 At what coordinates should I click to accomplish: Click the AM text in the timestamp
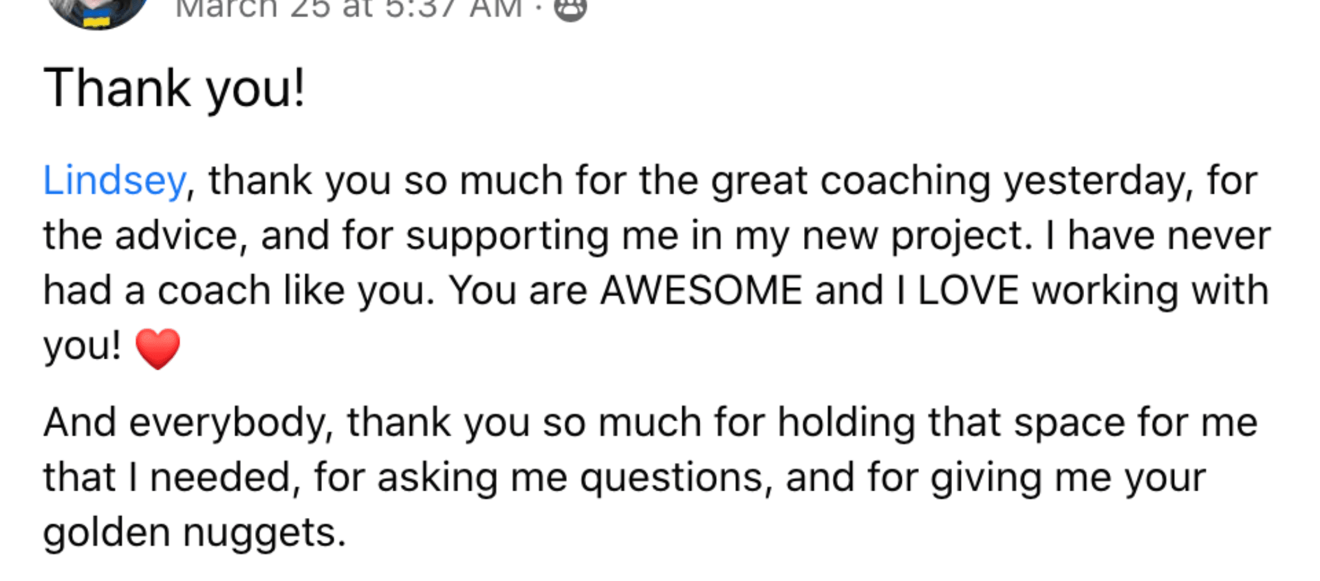495,9
